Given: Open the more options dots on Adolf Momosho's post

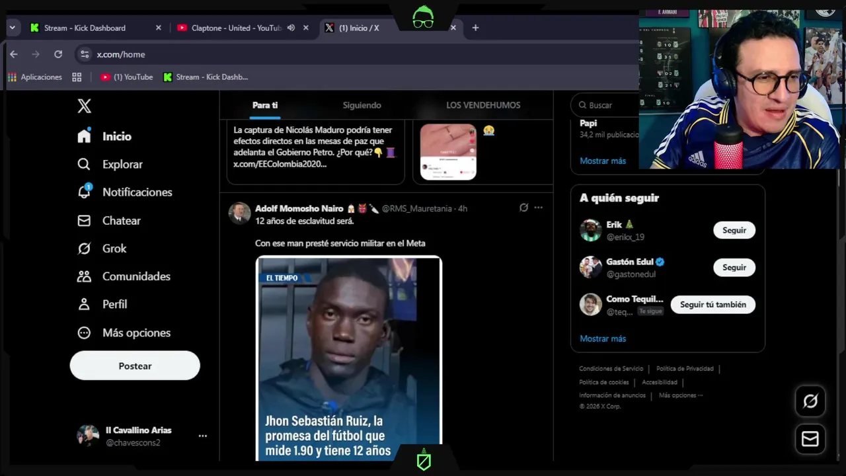Looking at the screenshot, I should [x=538, y=208].
